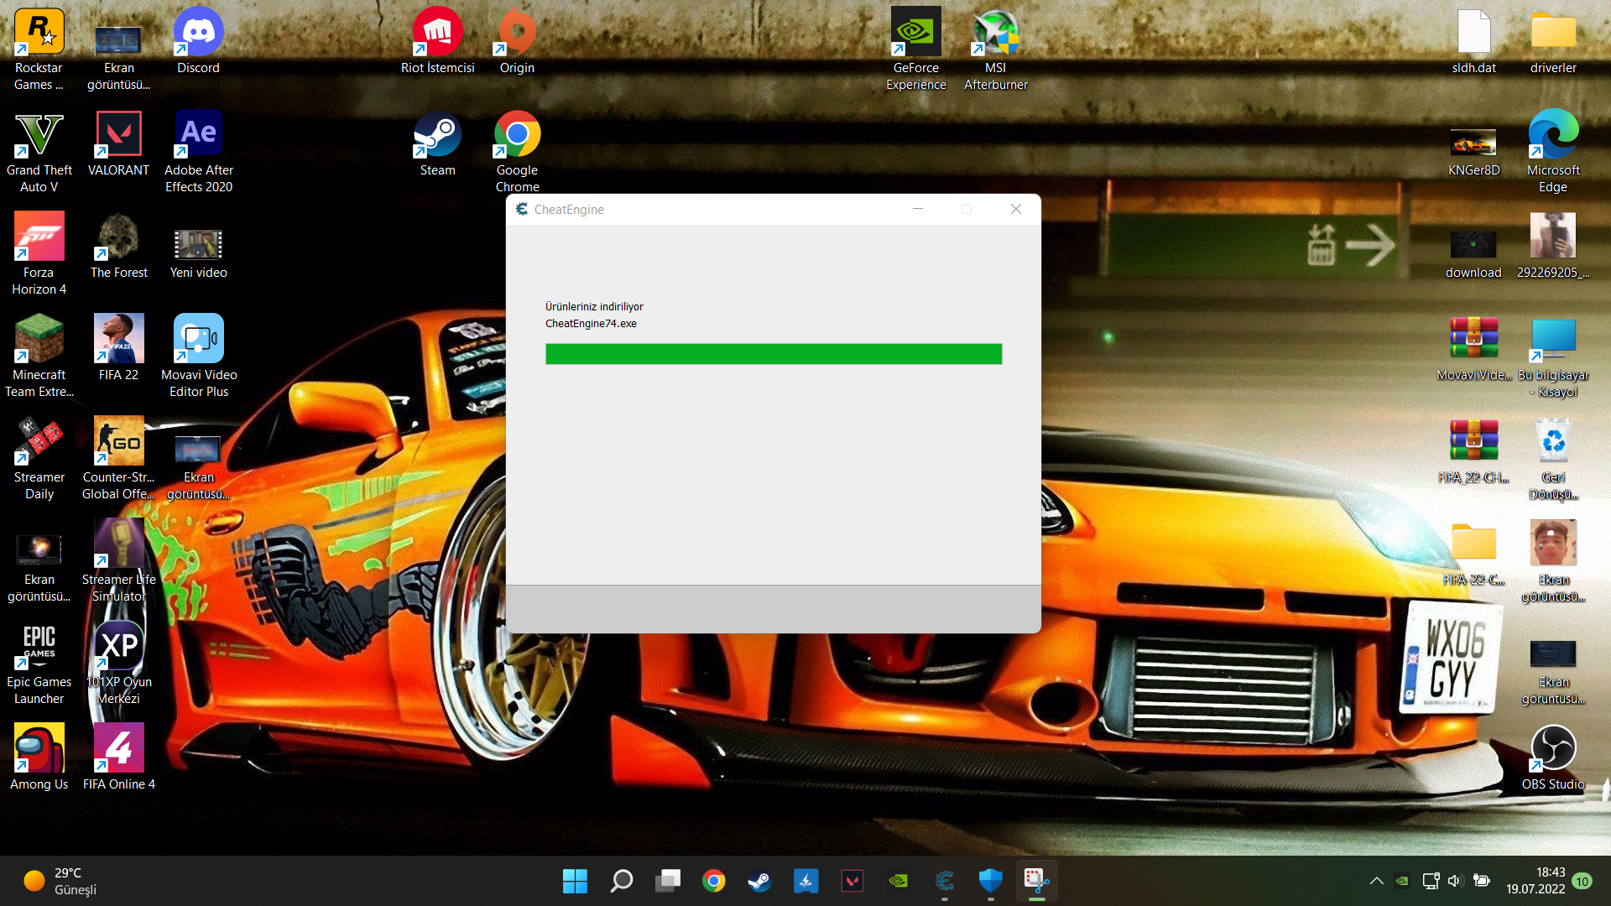The image size is (1611, 906).
Task: Expand hidden system tray icons chevron
Action: [x=1376, y=881]
